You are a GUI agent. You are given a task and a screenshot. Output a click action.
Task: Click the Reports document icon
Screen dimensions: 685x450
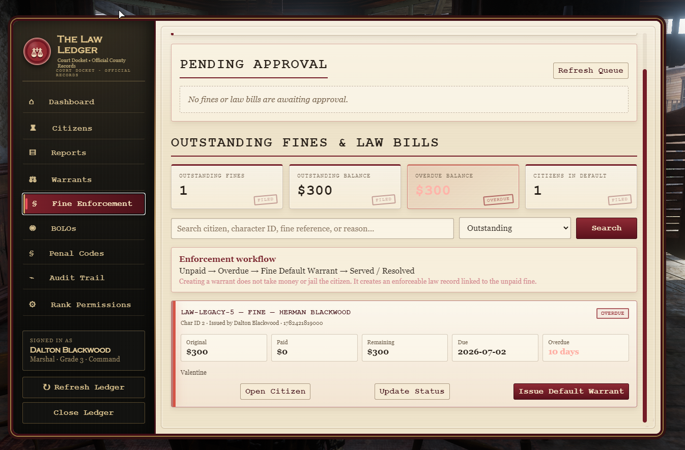click(x=33, y=153)
